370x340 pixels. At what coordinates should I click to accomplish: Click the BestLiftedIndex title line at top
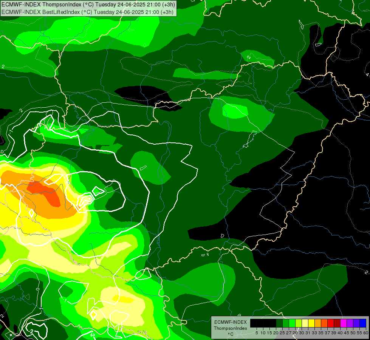[x=88, y=12]
